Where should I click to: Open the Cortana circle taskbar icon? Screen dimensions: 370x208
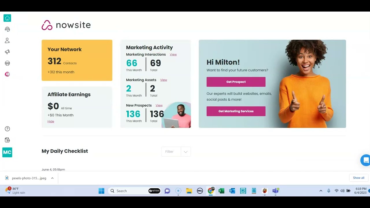178,191
